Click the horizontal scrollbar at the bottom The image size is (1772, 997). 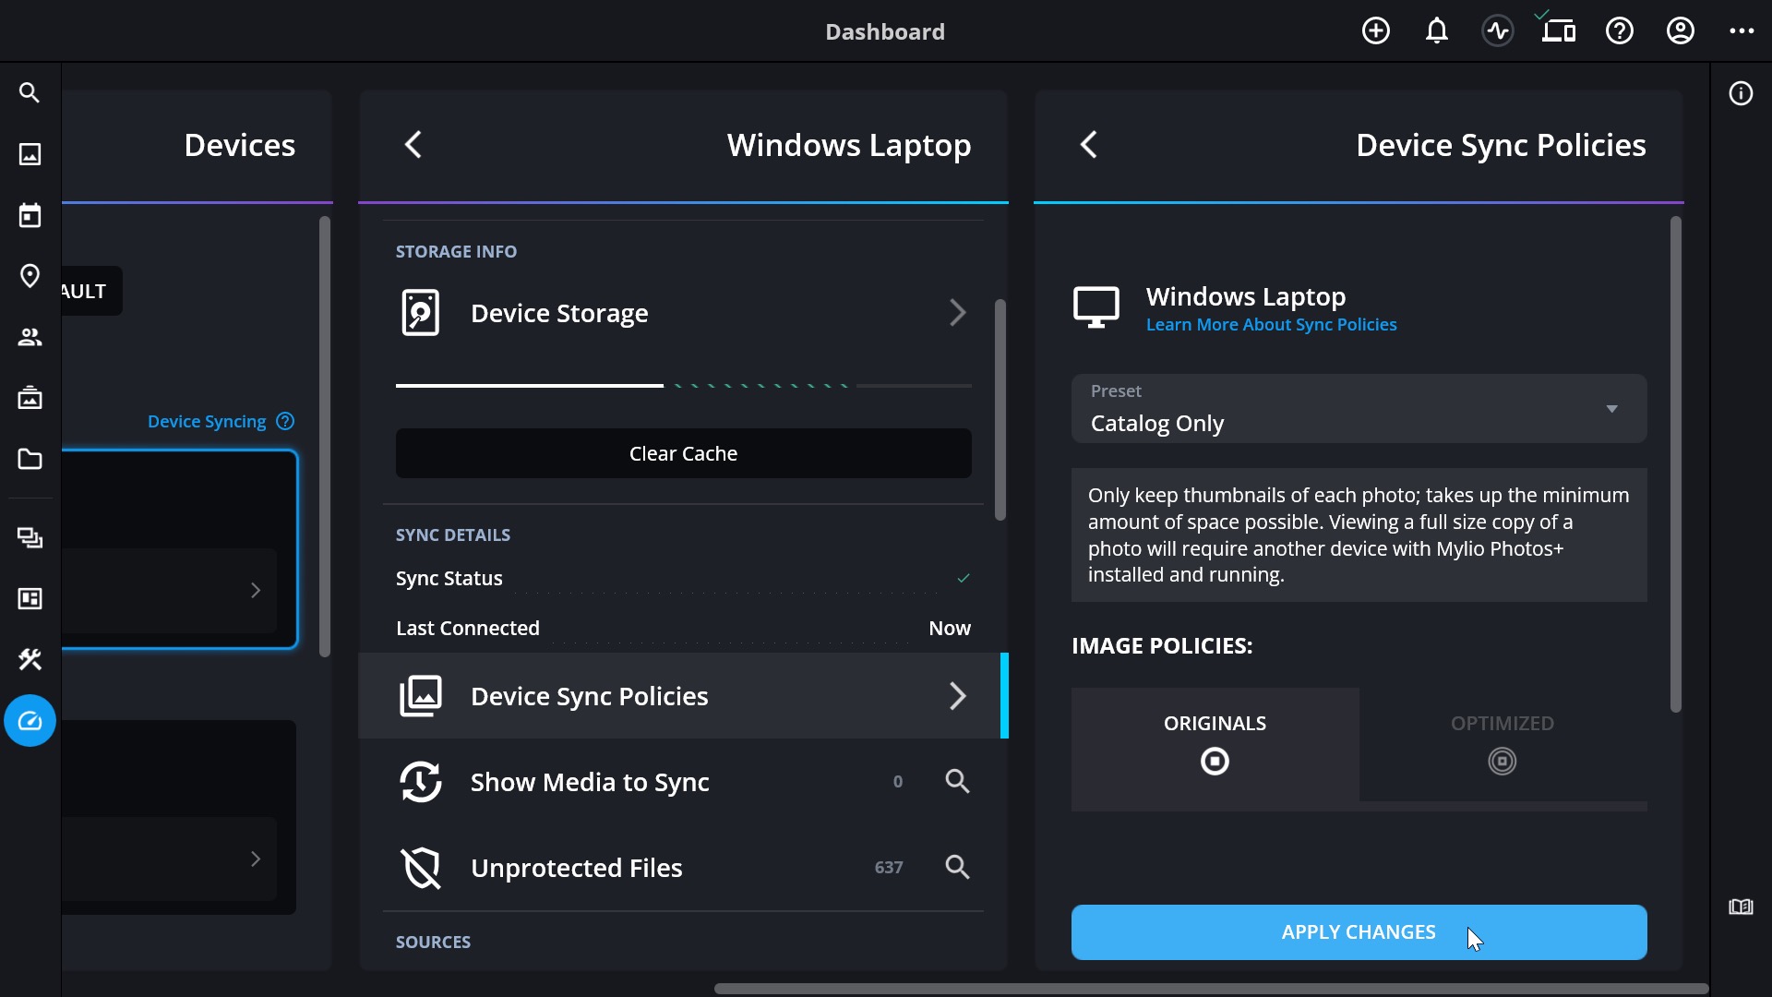[1211, 989]
